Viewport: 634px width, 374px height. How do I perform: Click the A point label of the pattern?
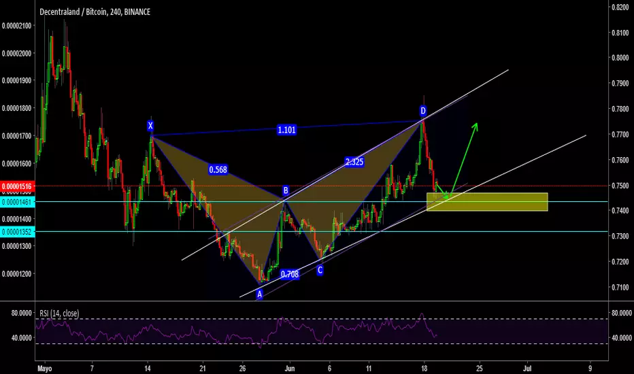[259, 294]
